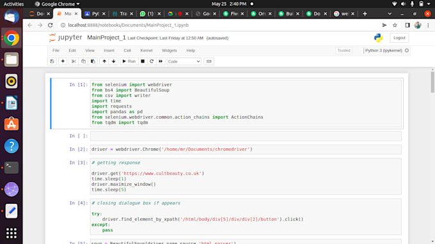Go forward with the browser forward arrow
The height and width of the screenshot is (244, 435).
pyautogui.click(x=40, y=25)
